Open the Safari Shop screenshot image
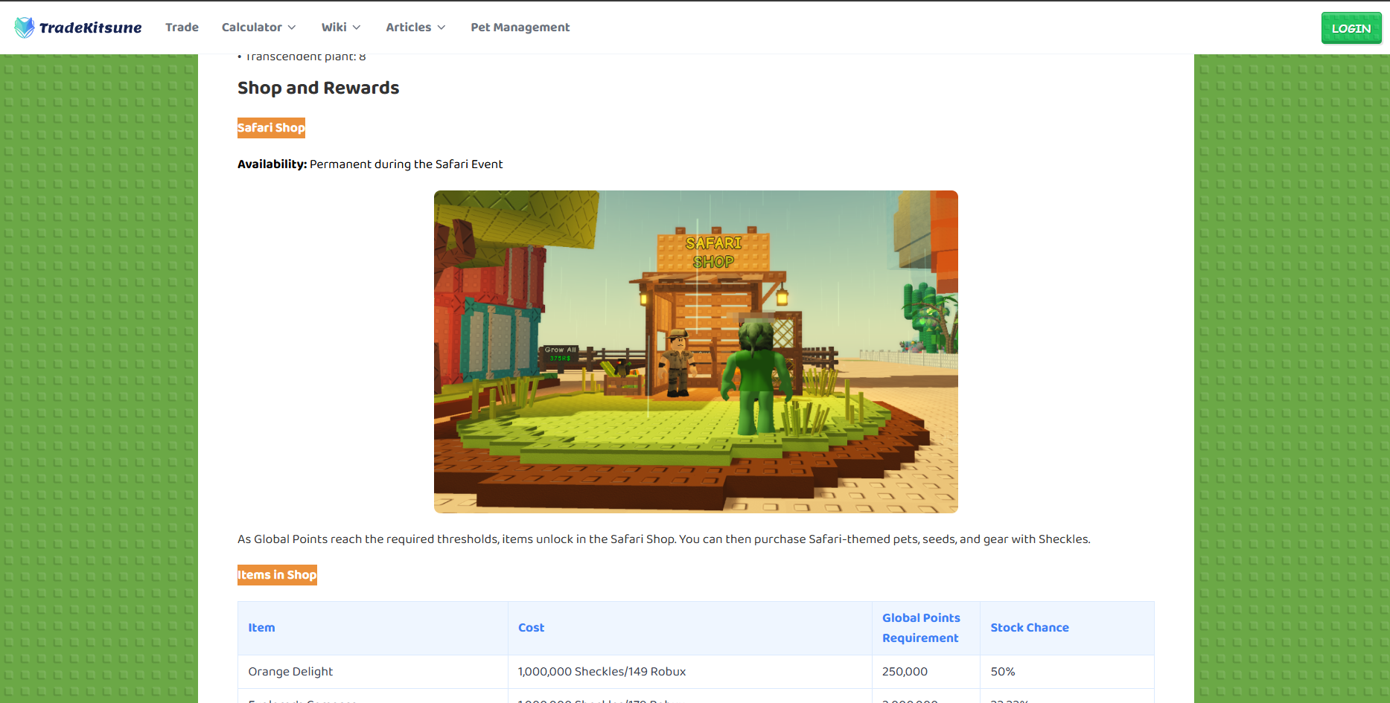Viewport: 1390px width, 703px height. coord(696,352)
